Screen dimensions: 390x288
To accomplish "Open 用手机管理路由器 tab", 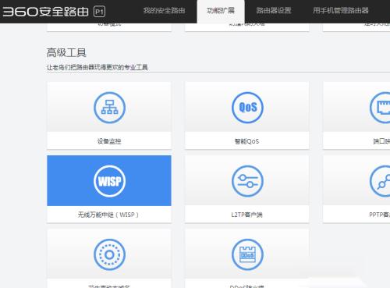I will [341, 11].
